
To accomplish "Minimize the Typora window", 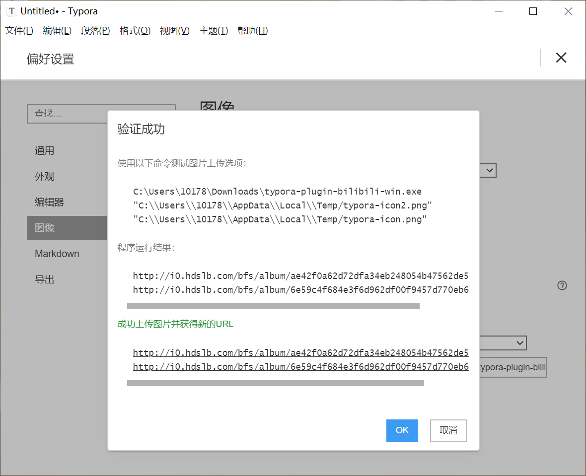I will (x=499, y=11).
